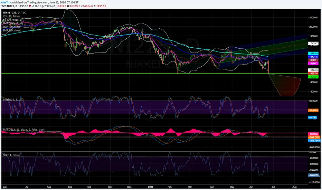This screenshot has height=190, width=322.
Task: Click the TVC:NI225, D symbol header
Action: pyautogui.click(x=9, y=6)
